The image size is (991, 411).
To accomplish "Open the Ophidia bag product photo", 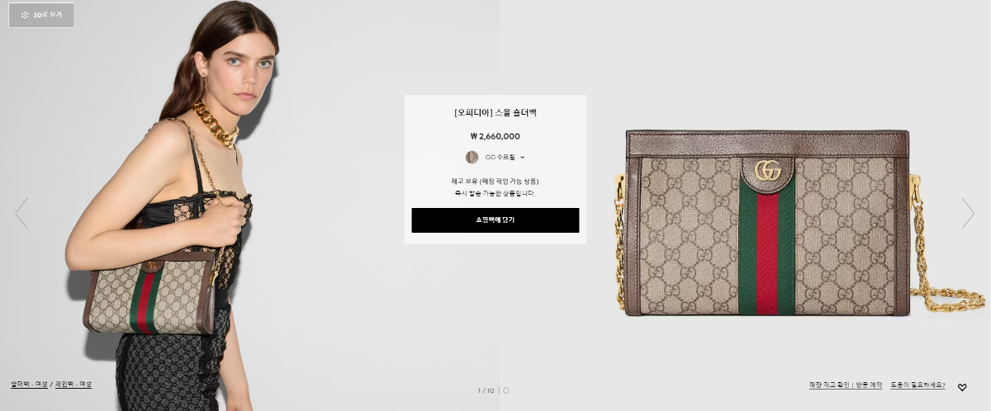I will 768,223.
